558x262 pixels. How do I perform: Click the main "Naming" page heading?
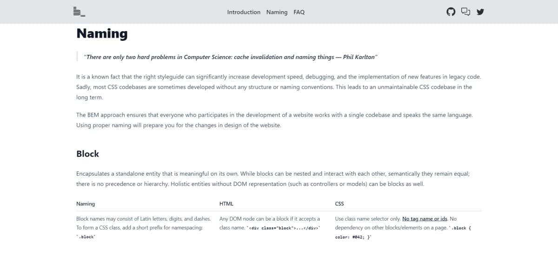102,33
